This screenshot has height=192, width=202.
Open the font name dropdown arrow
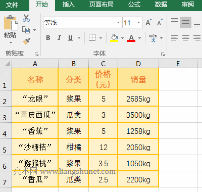pyautogui.click(x=118, y=22)
